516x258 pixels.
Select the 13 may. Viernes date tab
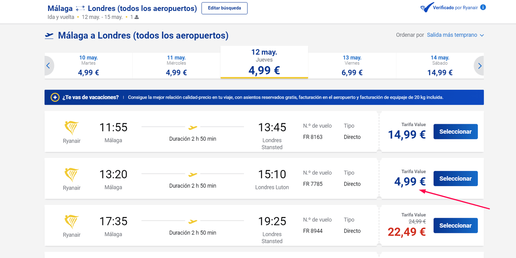(352, 66)
